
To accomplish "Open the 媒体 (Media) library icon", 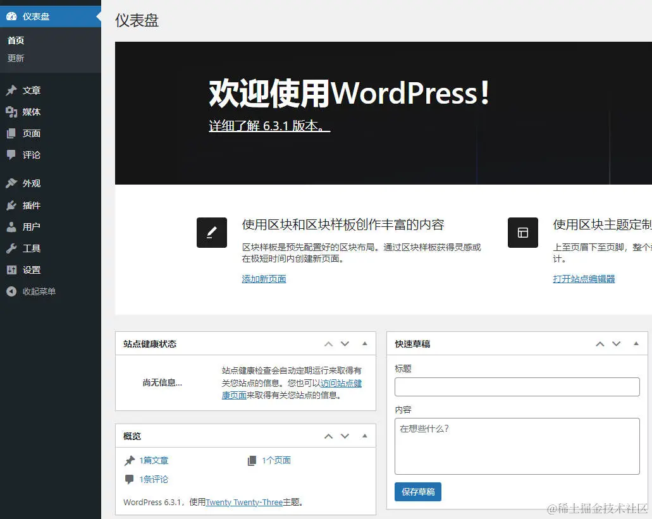I will click(11, 112).
